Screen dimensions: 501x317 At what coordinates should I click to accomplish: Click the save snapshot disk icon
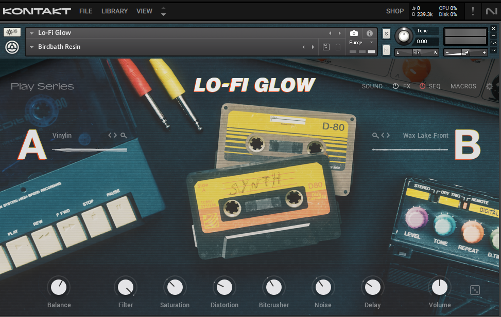pyautogui.click(x=326, y=47)
